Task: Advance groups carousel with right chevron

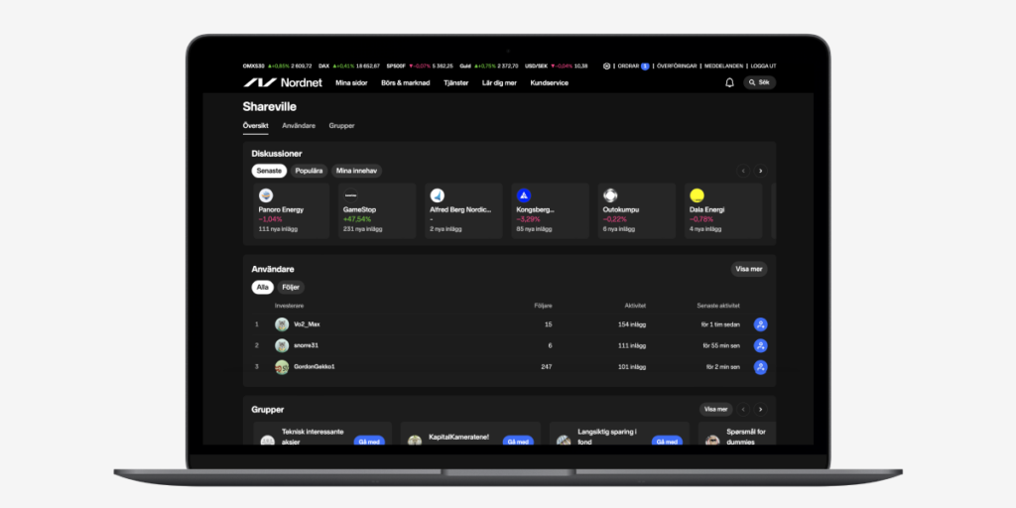Action: 761,410
